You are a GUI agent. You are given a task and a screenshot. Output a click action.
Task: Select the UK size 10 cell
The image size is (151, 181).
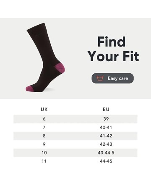[x=44, y=153]
